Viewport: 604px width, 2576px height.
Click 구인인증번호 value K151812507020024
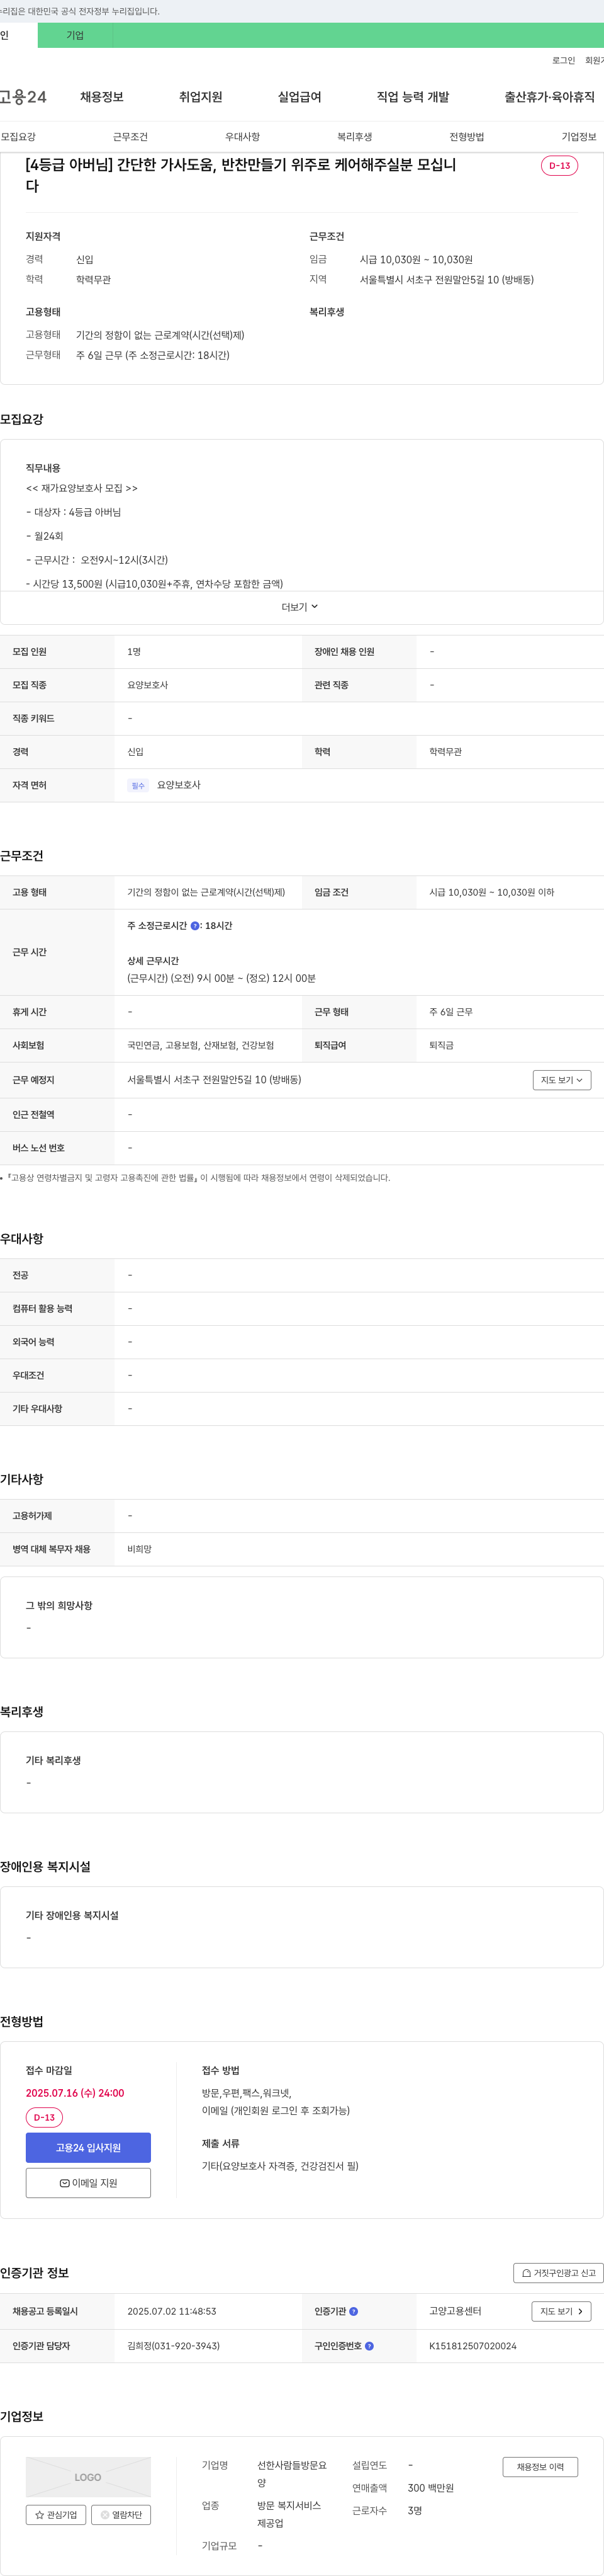point(473,2346)
